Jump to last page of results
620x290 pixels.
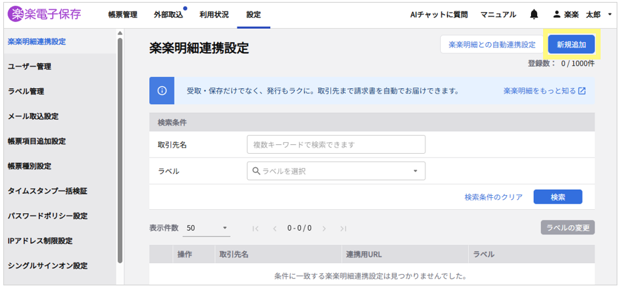(x=343, y=228)
